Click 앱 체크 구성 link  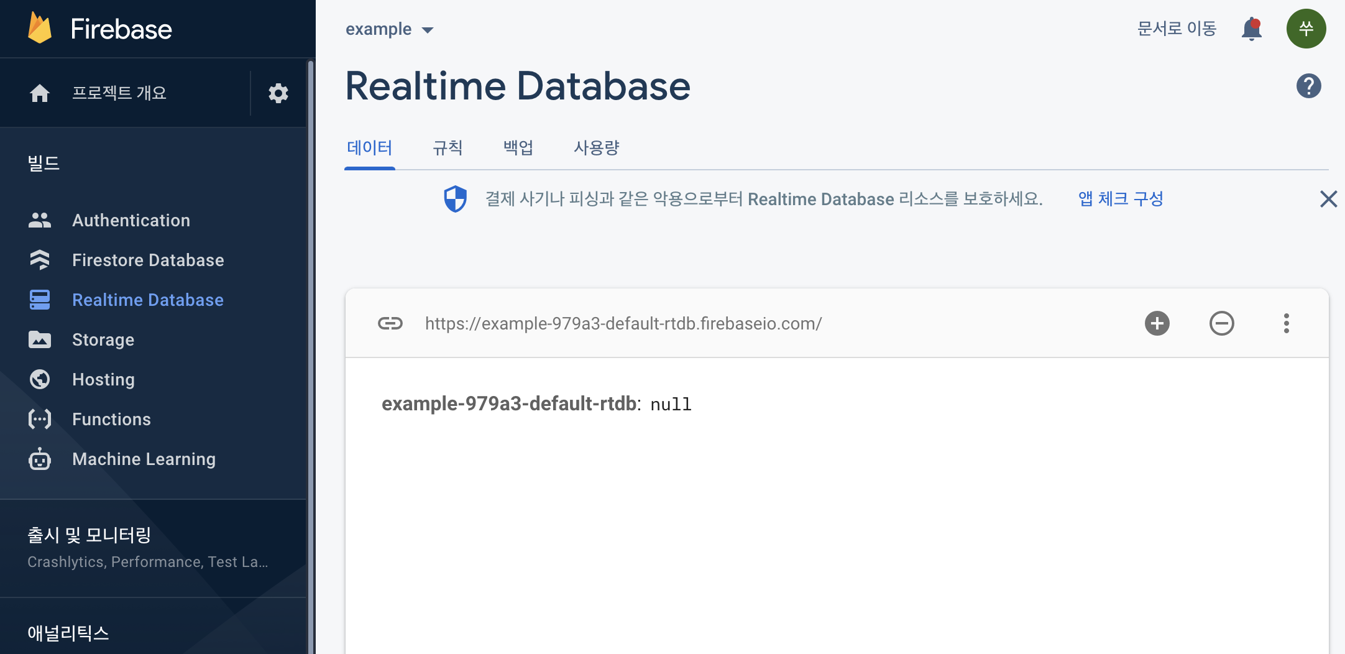tap(1121, 199)
